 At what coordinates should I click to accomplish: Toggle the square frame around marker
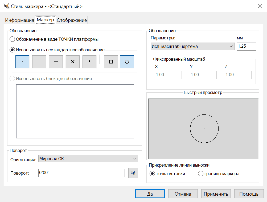click(x=111, y=62)
